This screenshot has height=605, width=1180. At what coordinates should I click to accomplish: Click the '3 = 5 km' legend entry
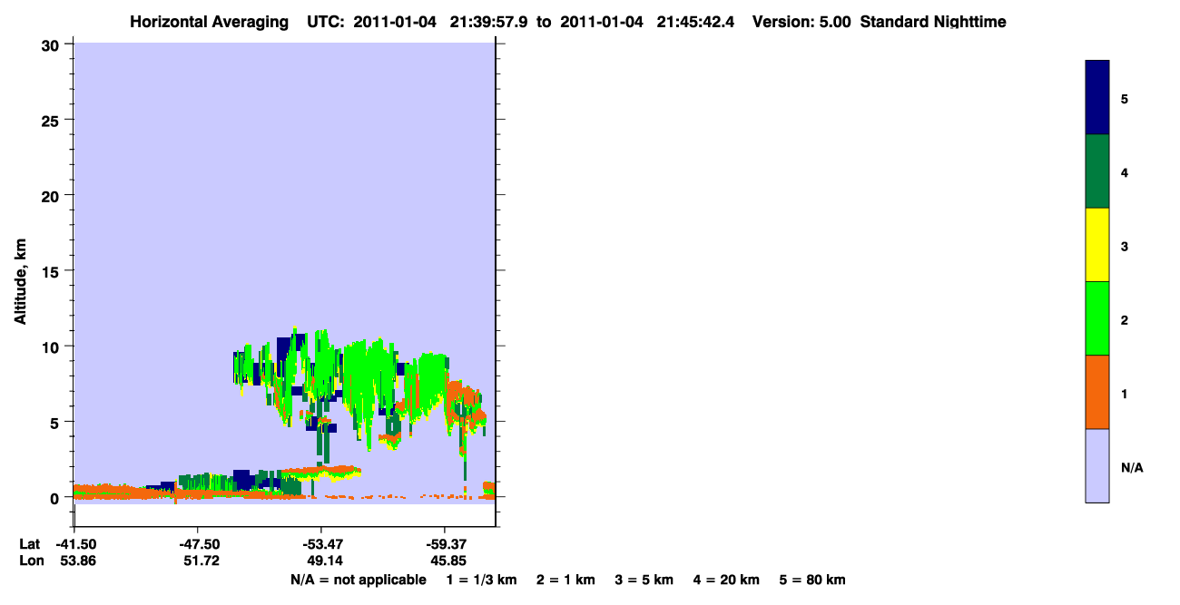(x=644, y=580)
